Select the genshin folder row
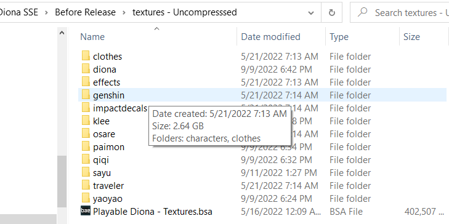The width and height of the screenshot is (449, 224). 262,95
